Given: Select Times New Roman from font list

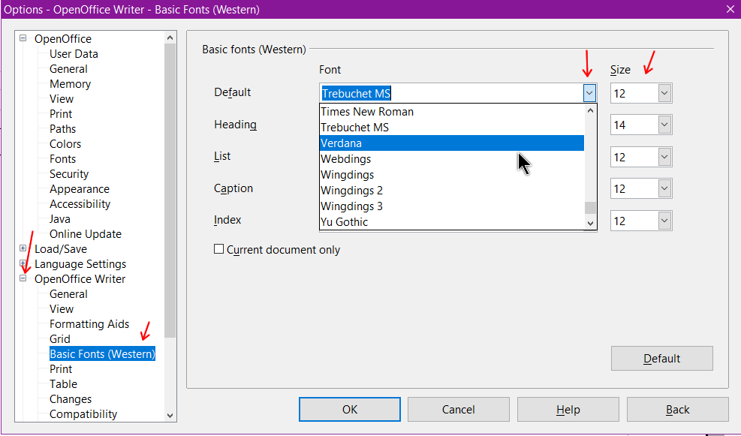Looking at the screenshot, I should (452, 112).
